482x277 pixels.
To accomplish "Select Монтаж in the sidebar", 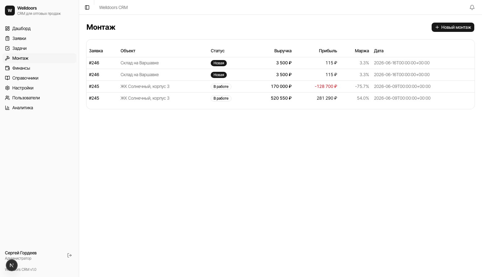I will point(39,58).
